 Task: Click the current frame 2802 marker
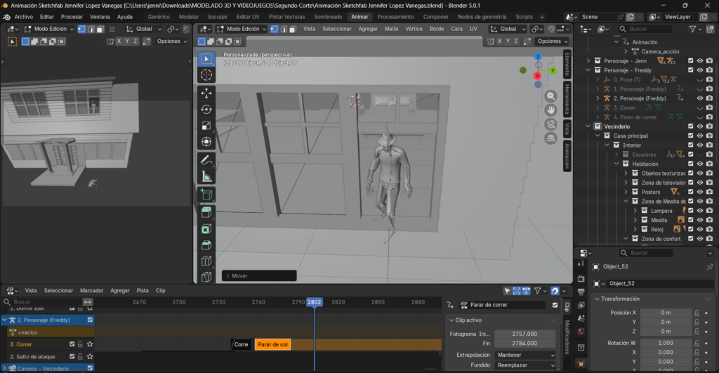(314, 302)
